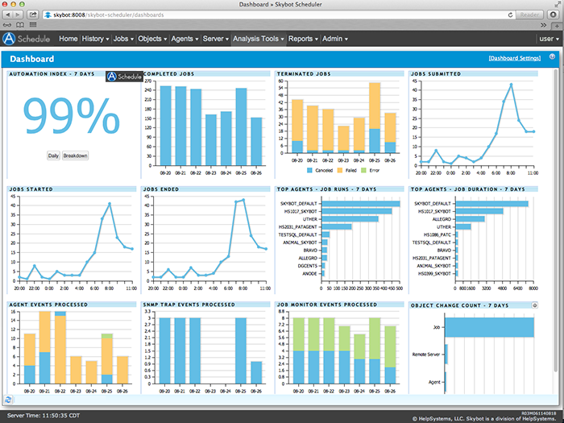
Task: Open the Agents dropdown menu
Action: pos(185,39)
